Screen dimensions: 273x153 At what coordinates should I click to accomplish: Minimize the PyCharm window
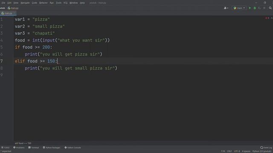(256, 3)
